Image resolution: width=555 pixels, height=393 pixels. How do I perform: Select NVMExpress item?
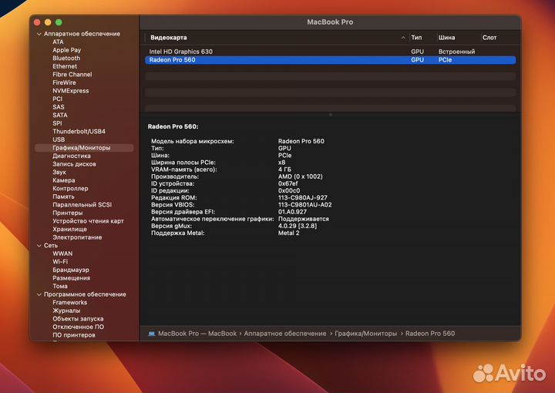point(71,91)
